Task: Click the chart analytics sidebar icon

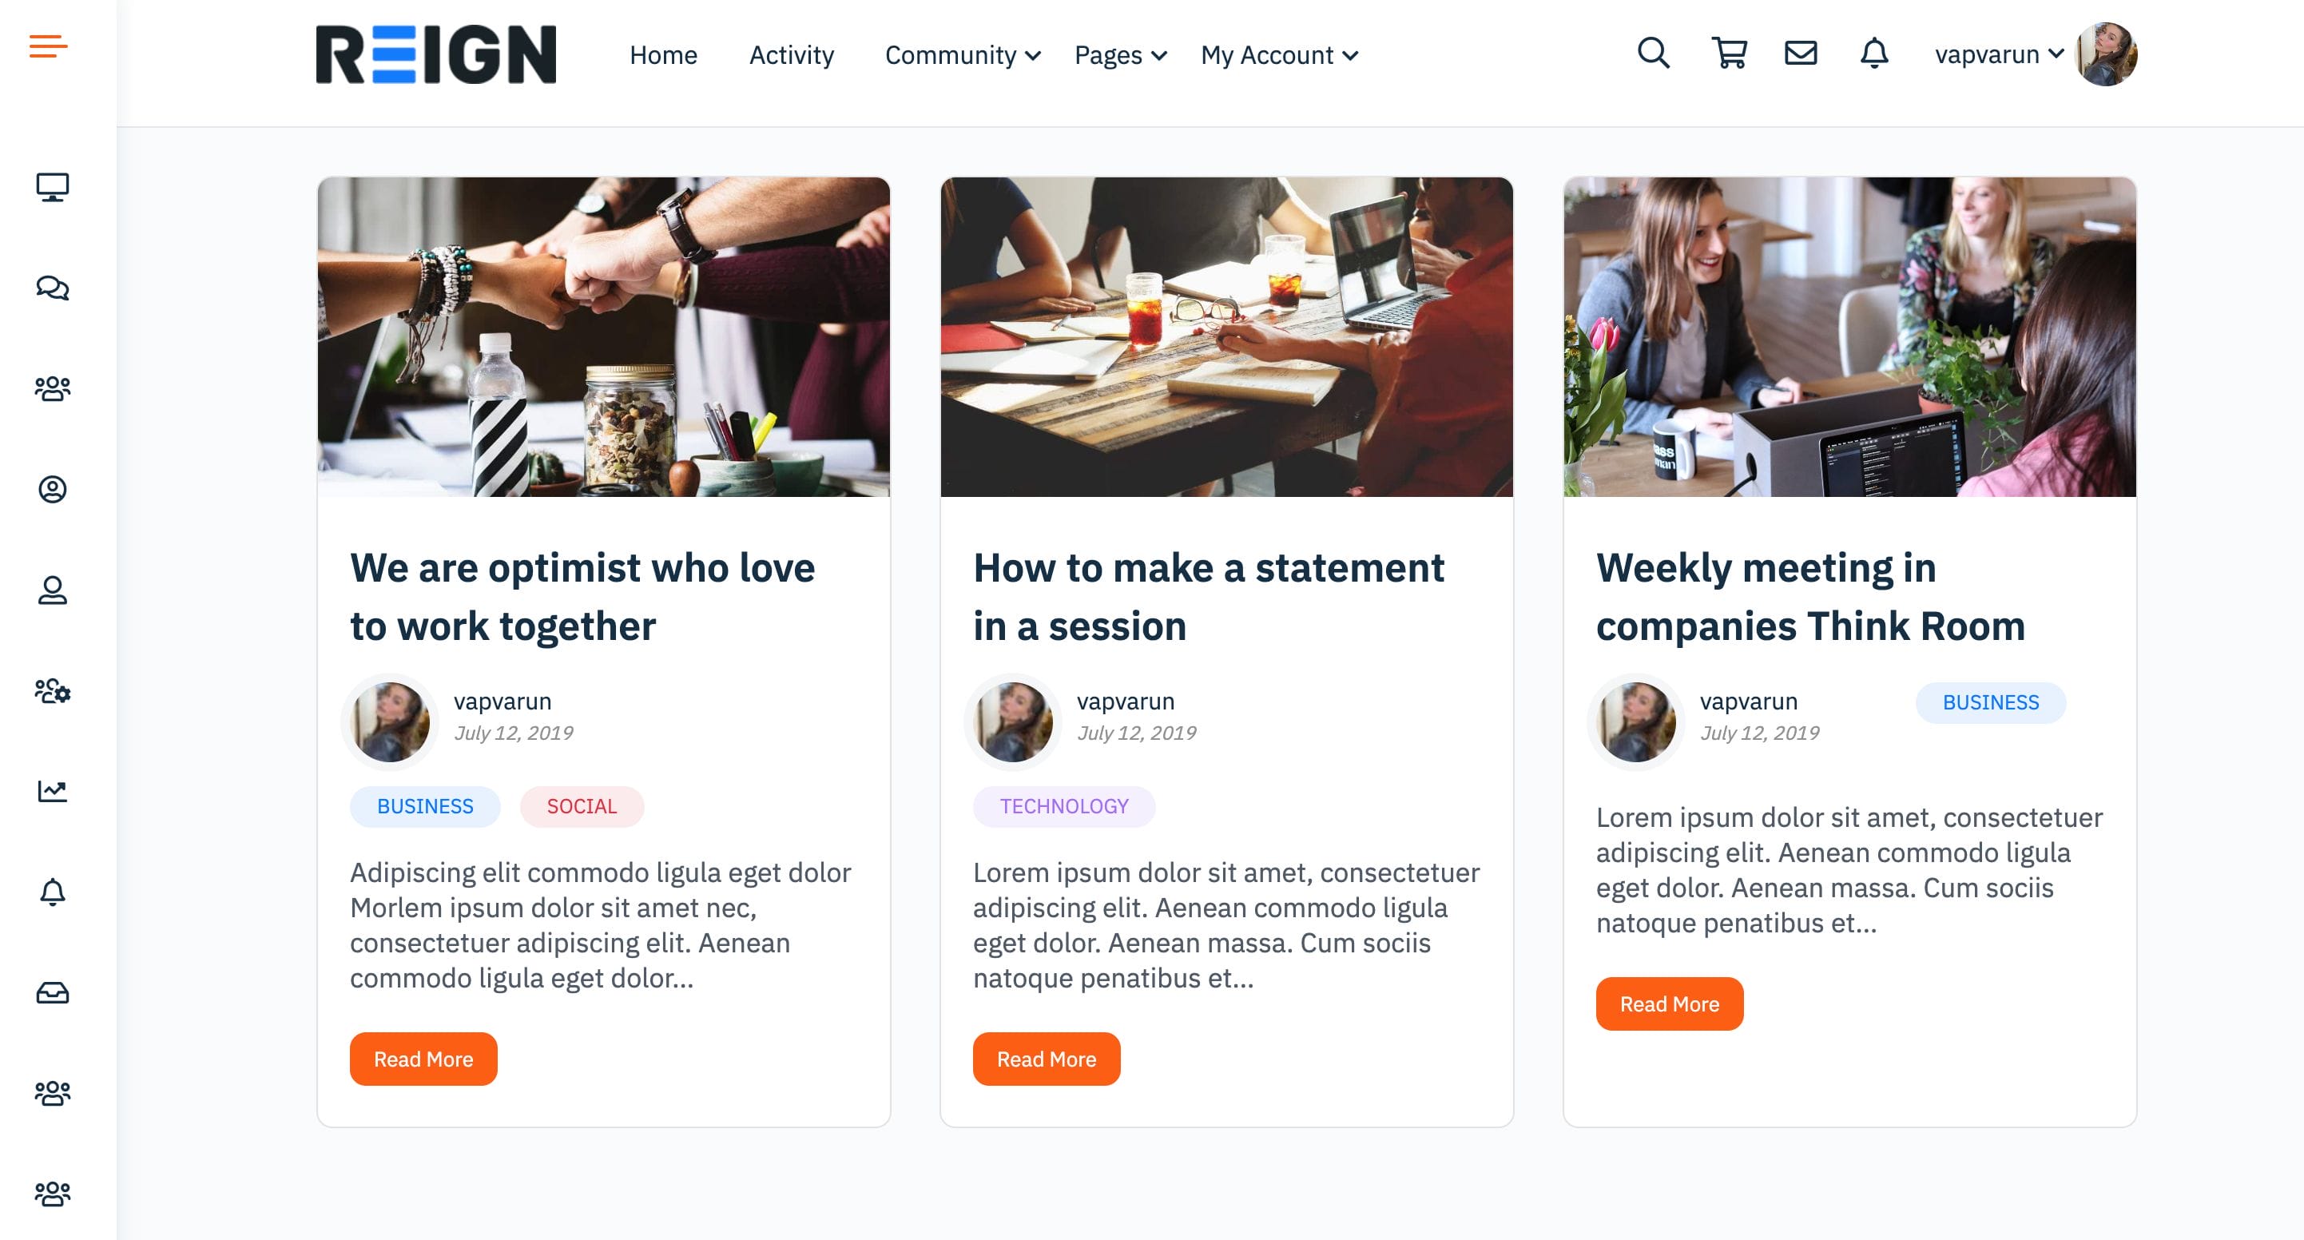Action: pos(52,791)
